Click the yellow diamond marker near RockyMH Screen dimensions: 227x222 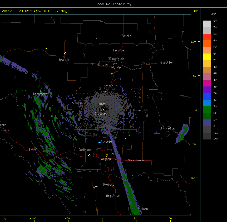66,54
